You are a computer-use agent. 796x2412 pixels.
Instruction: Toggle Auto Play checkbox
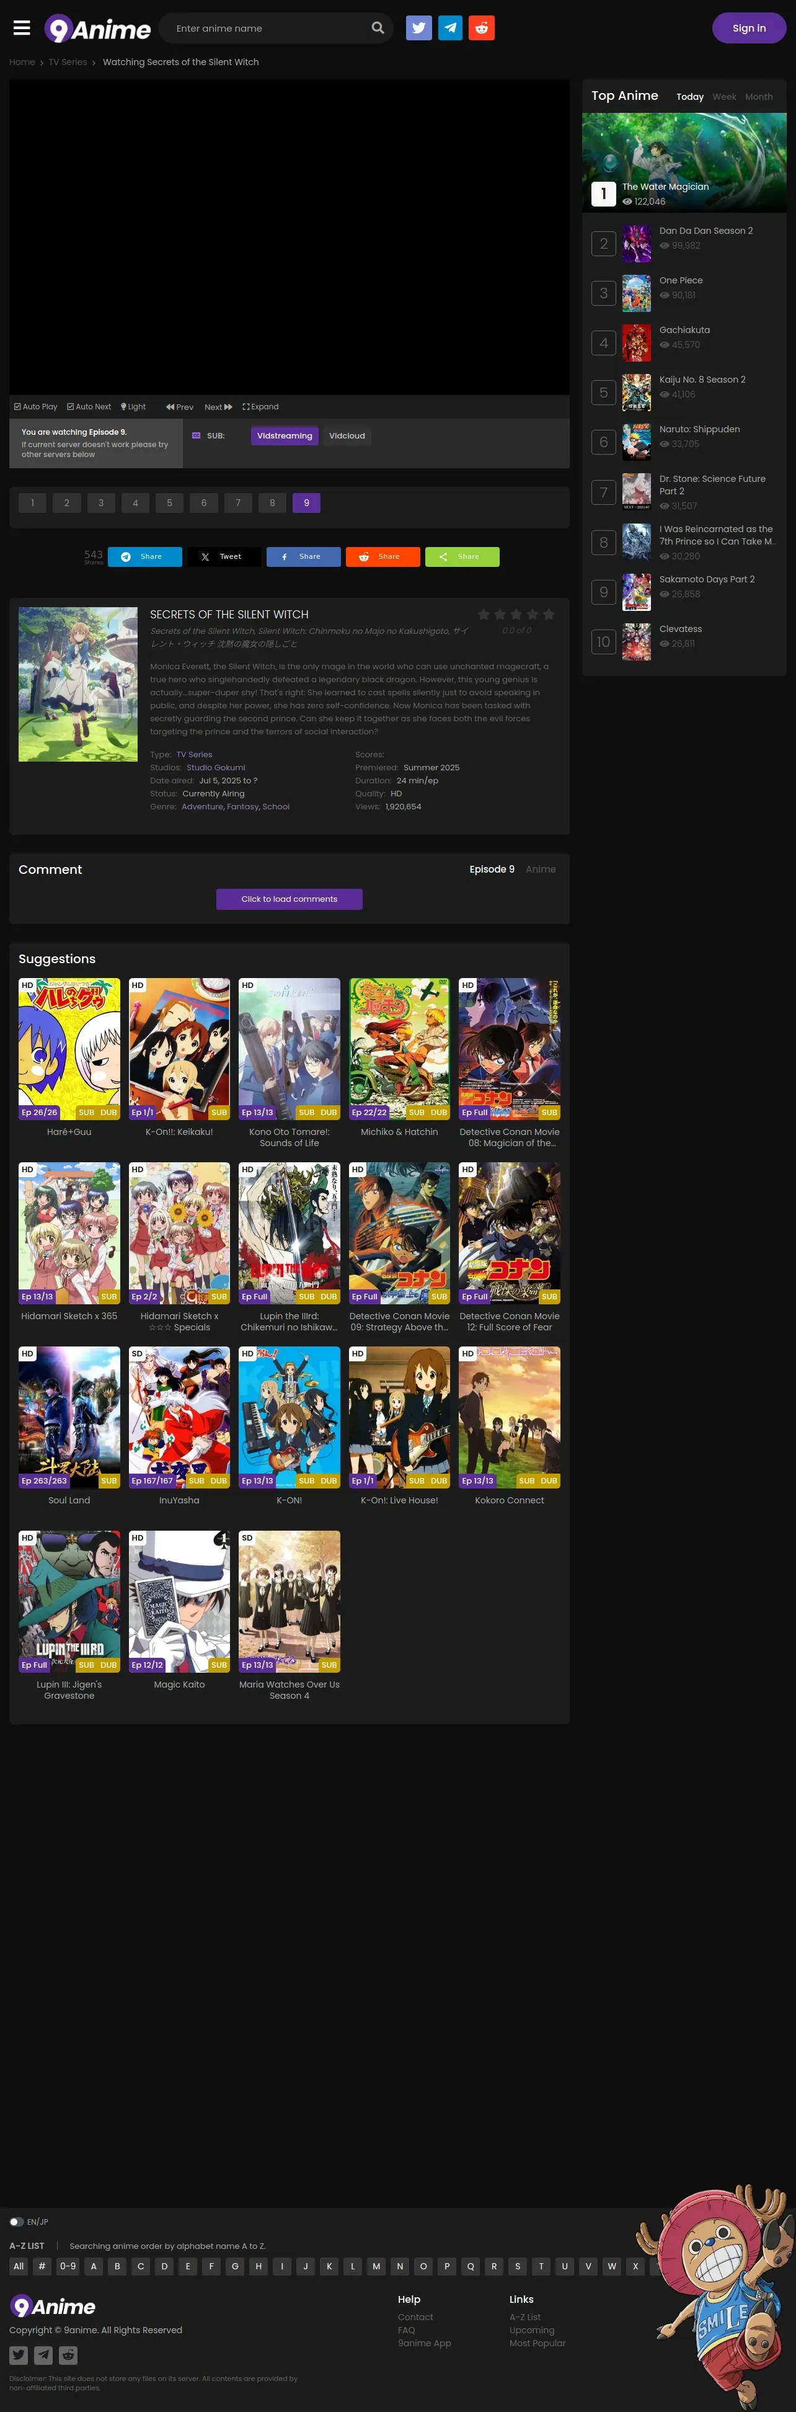[35, 406]
